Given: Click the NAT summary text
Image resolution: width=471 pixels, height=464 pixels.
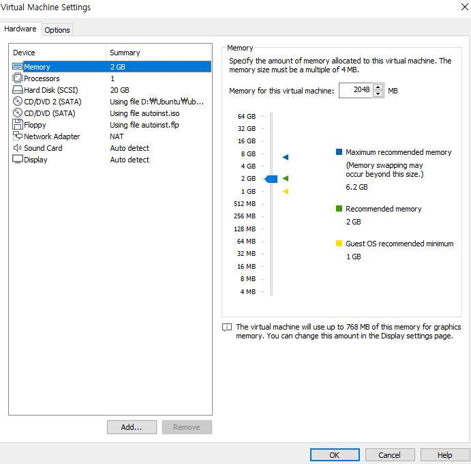Looking at the screenshot, I should (x=117, y=136).
